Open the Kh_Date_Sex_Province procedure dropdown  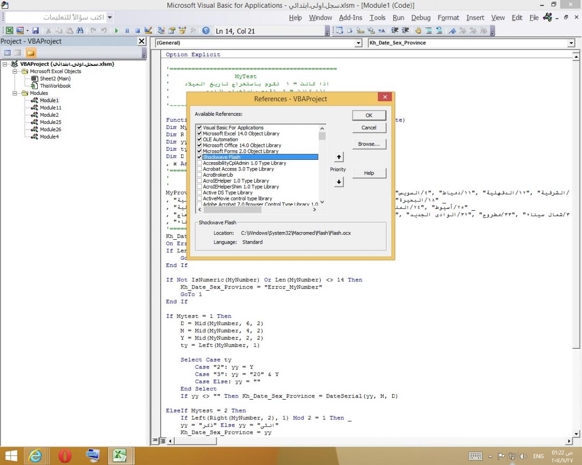571,43
